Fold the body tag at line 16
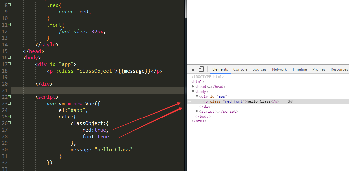 point(9,58)
